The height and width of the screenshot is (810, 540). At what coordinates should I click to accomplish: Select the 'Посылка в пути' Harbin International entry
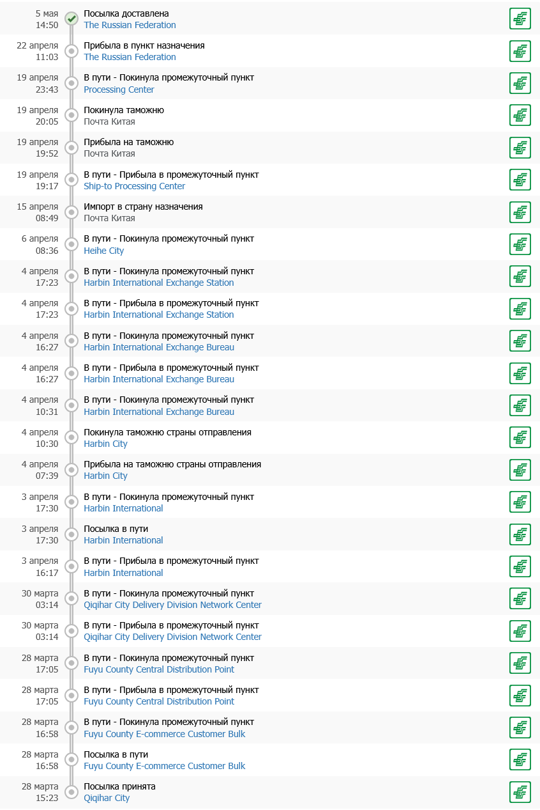pyautogui.click(x=270, y=534)
